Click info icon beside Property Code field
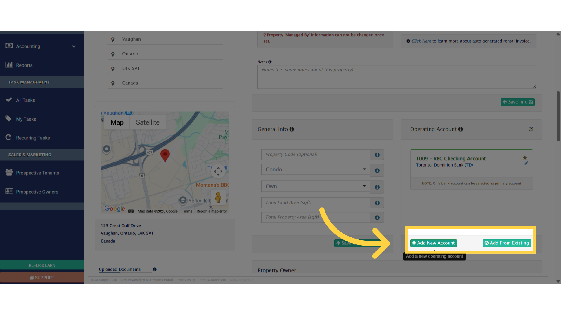 click(377, 155)
